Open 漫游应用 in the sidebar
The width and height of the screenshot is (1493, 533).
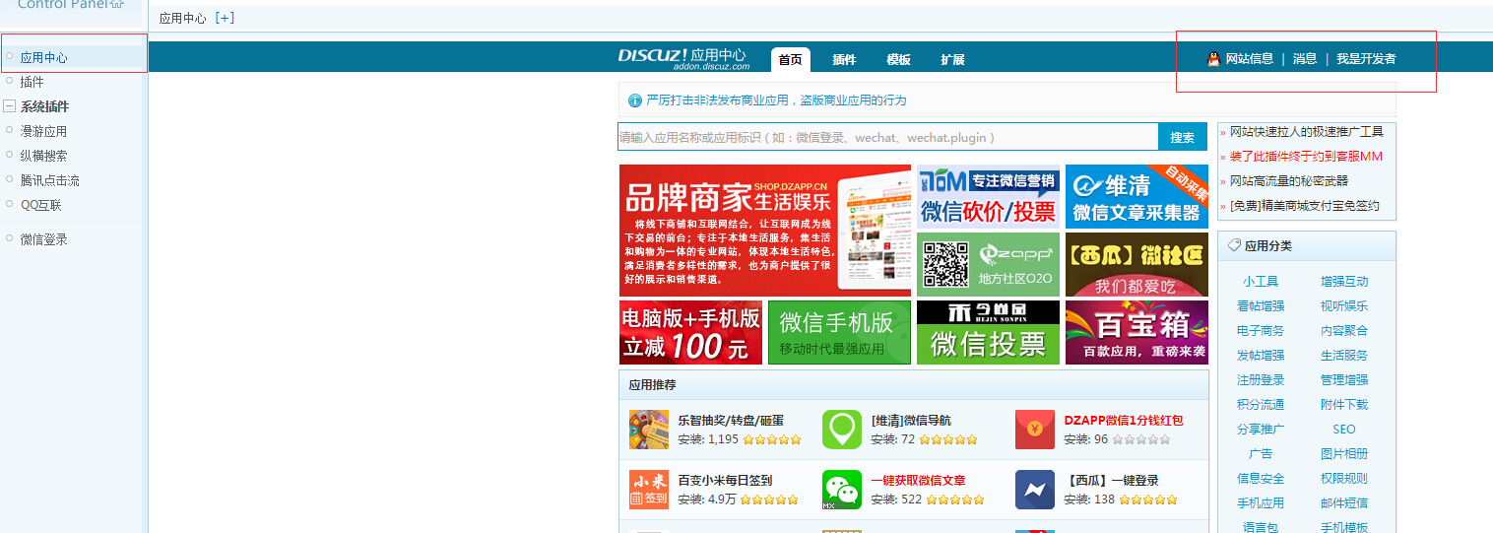[43, 131]
